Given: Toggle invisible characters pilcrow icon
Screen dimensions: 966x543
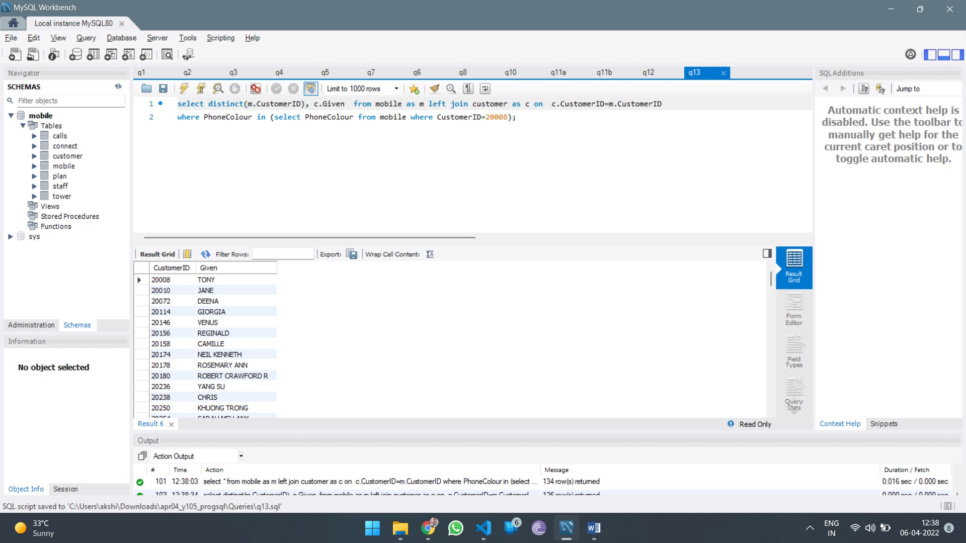Looking at the screenshot, I should (x=468, y=88).
